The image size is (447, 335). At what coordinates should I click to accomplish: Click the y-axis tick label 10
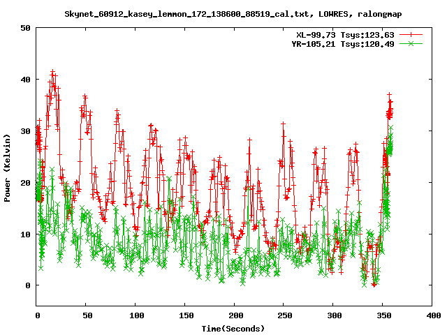click(x=25, y=234)
